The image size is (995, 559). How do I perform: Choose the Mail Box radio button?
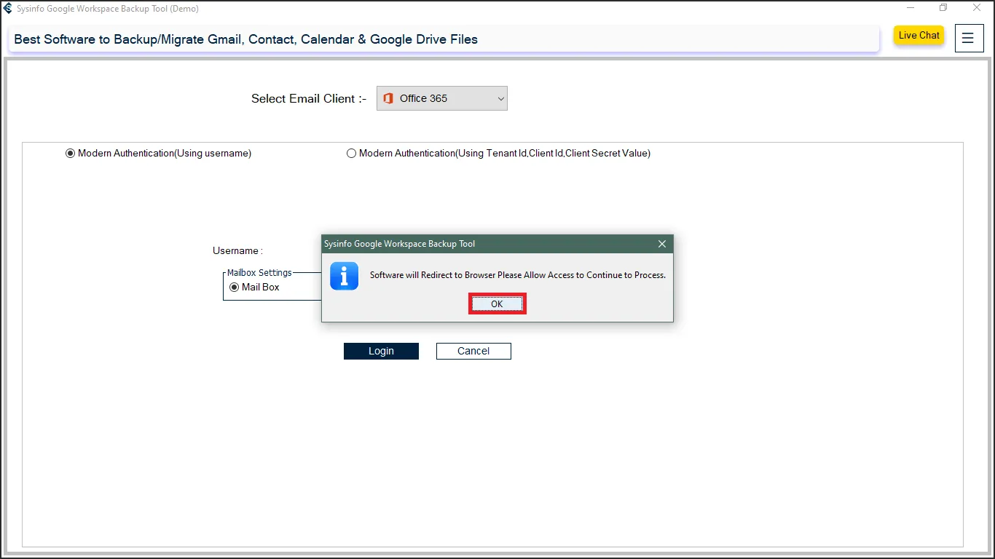(235, 288)
